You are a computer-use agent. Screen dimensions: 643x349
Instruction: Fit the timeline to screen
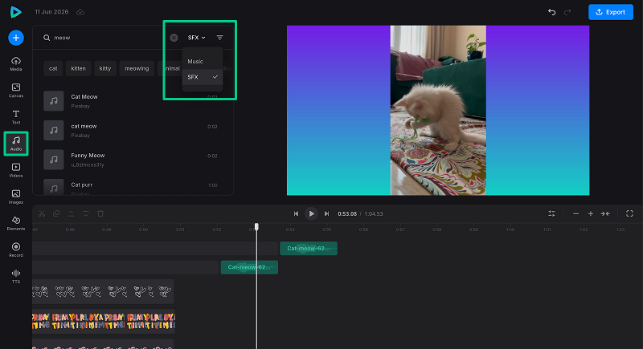tap(605, 213)
